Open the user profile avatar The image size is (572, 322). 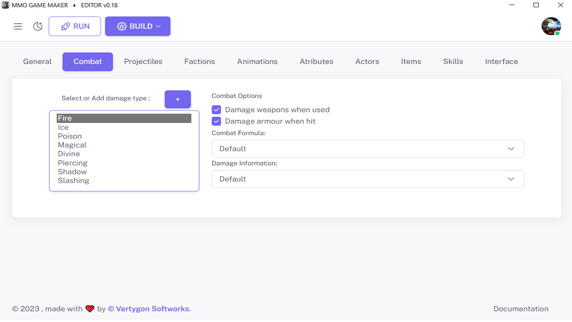pyautogui.click(x=551, y=26)
